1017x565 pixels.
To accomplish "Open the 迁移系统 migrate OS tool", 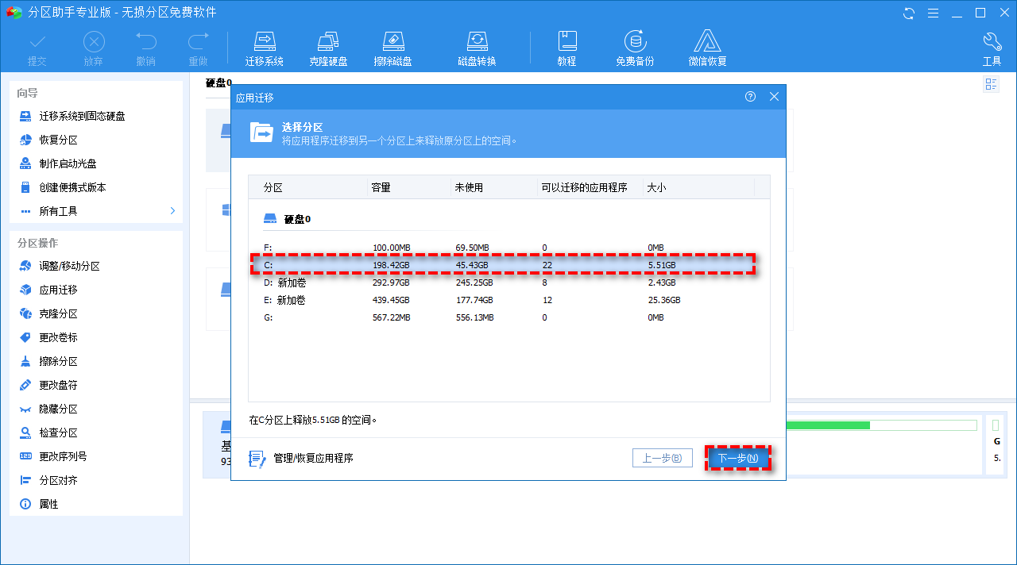I will click(265, 46).
